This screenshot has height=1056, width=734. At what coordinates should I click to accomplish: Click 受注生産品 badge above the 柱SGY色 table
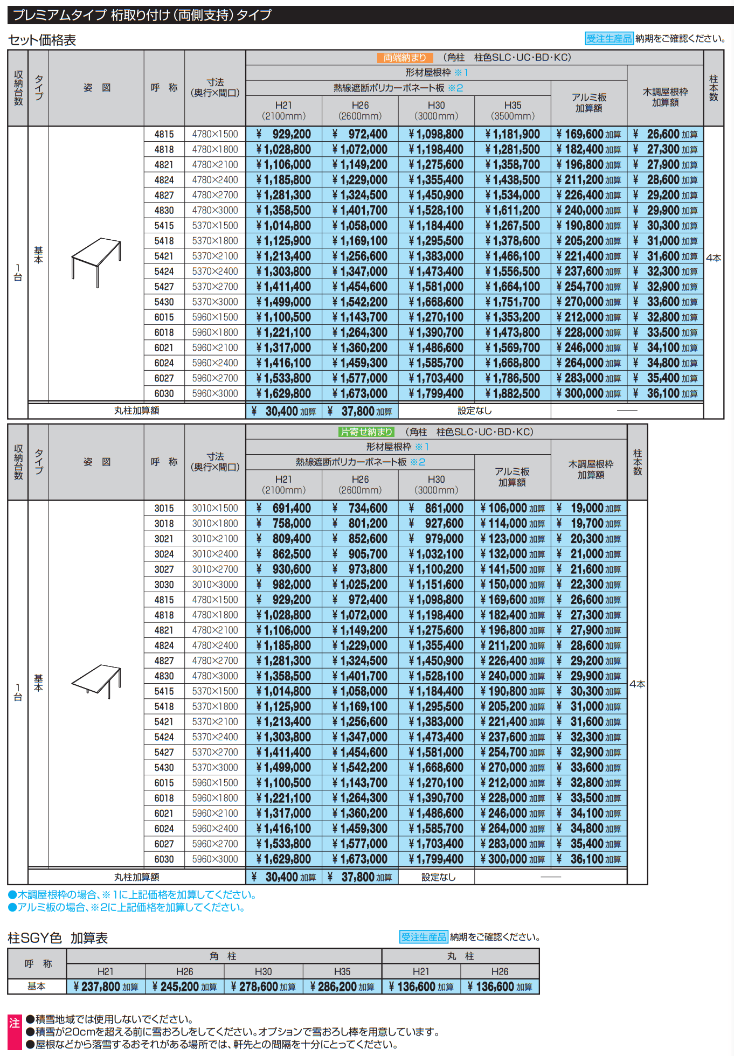424,937
